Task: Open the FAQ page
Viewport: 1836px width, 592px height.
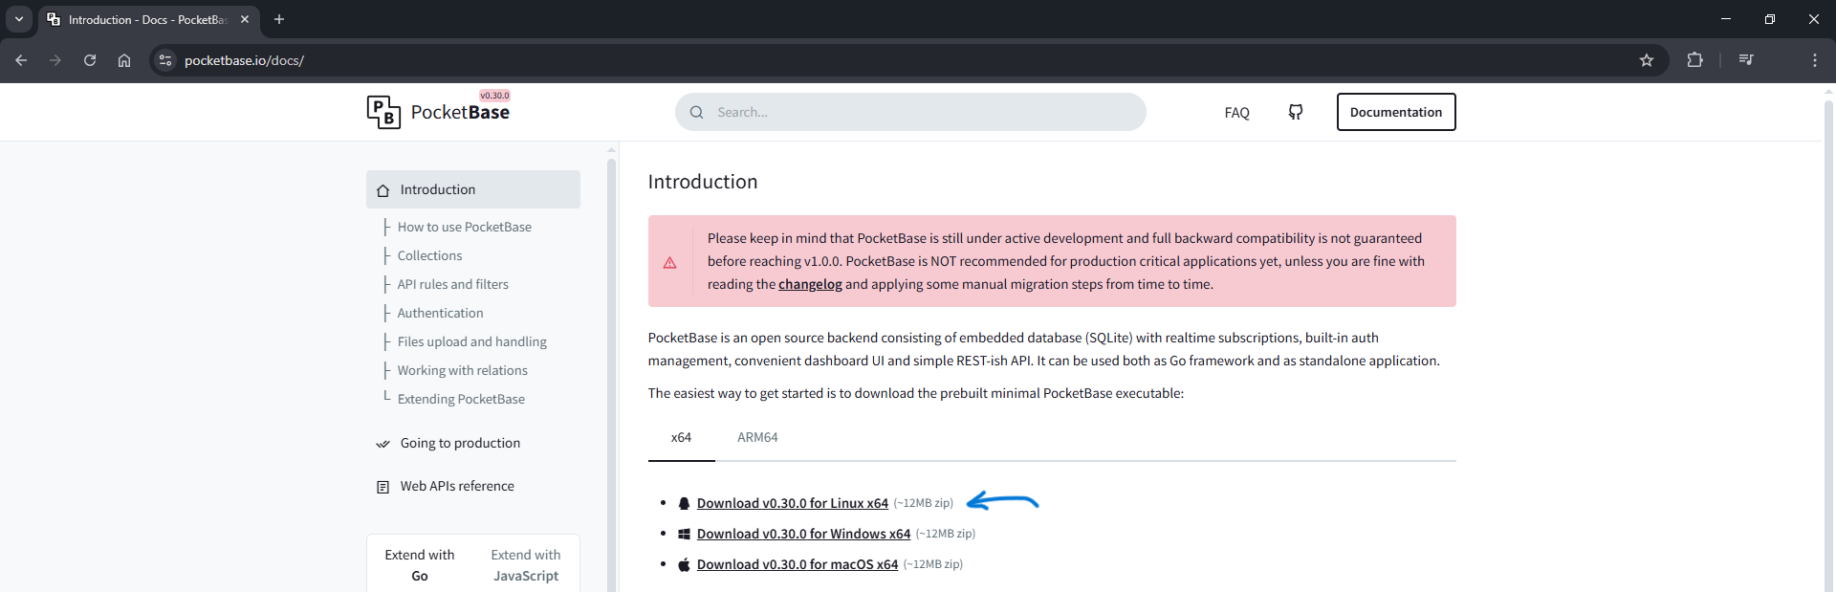Action: tap(1236, 113)
